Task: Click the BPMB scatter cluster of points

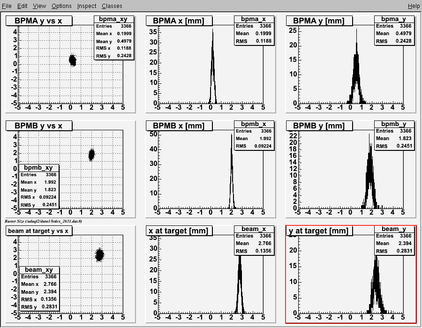Action: (91, 155)
